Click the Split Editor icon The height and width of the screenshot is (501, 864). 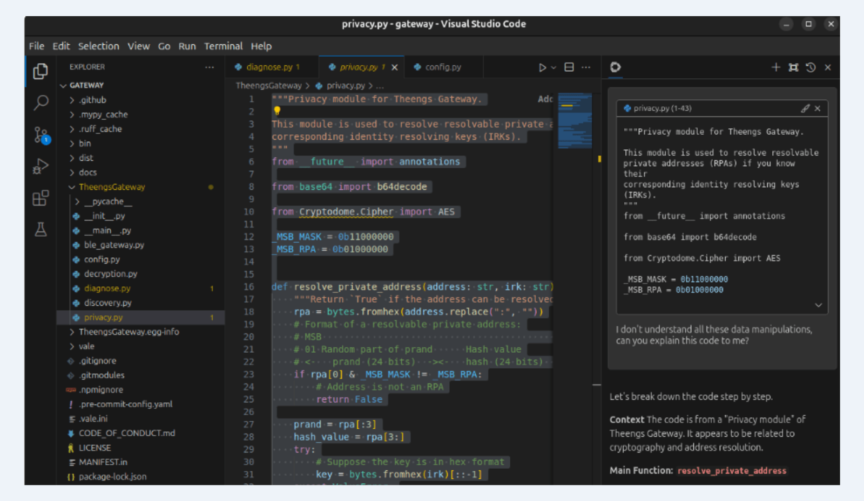pyautogui.click(x=569, y=67)
